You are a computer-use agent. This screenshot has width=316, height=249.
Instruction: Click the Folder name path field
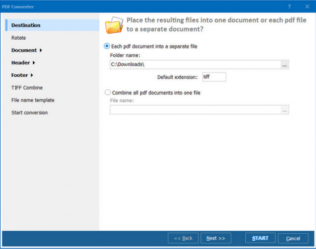[195, 64]
